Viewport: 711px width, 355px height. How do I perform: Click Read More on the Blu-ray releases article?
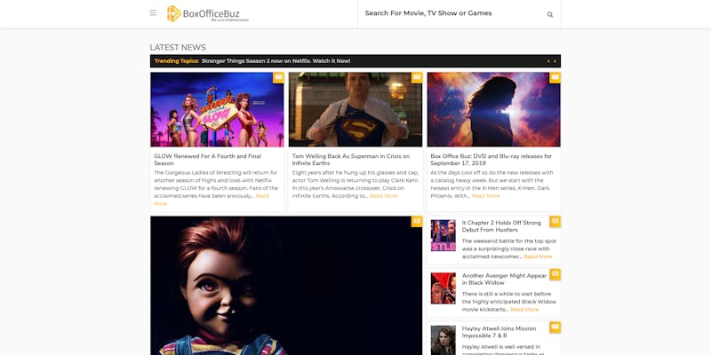click(485, 196)
